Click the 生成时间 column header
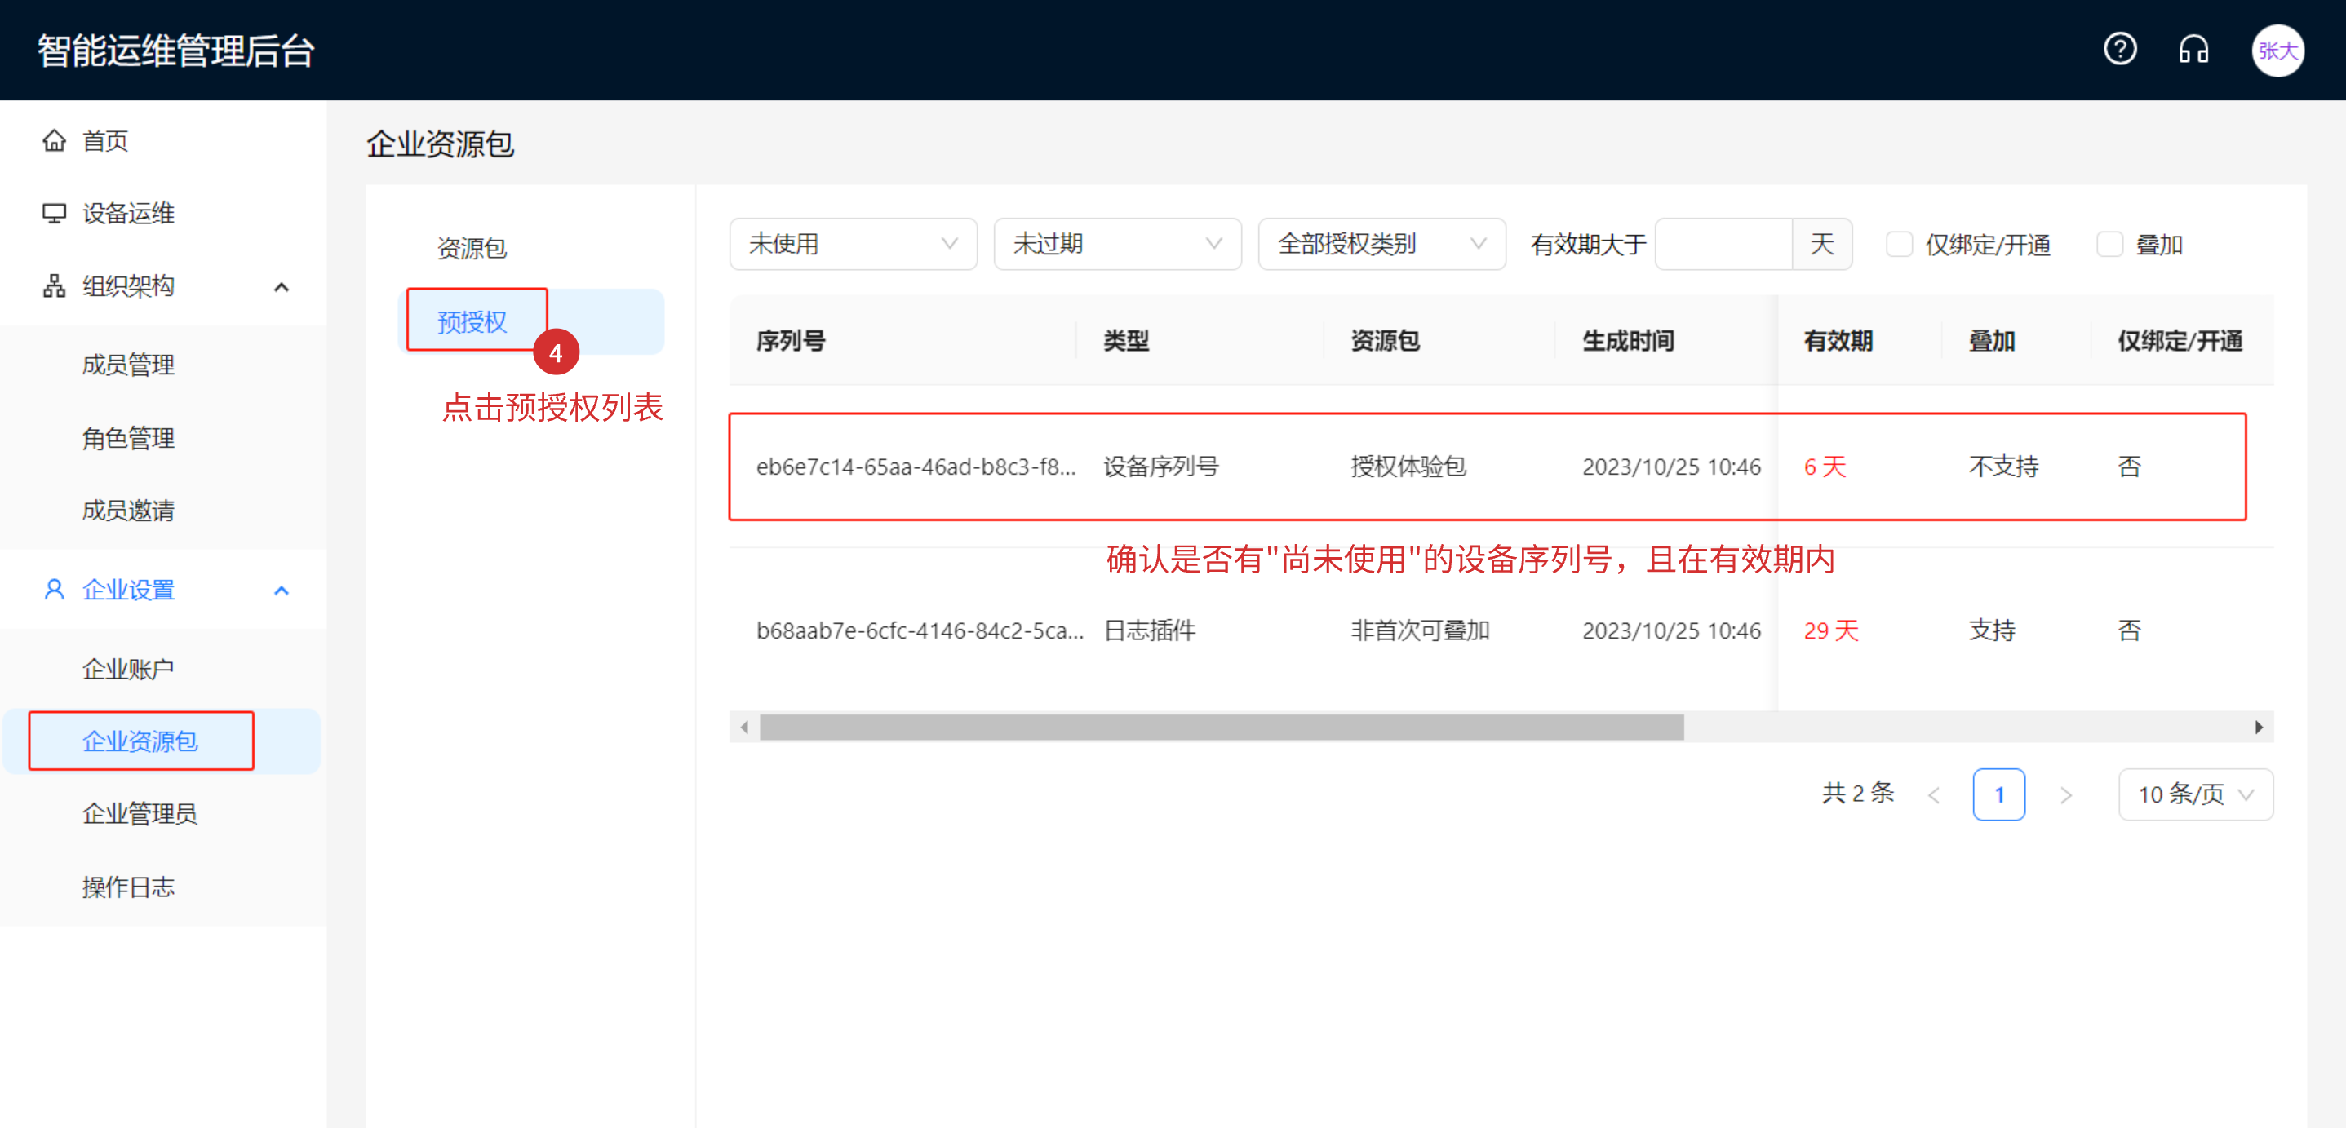This screenshot has width=2346, height=1128. (x=1627, y=342)
